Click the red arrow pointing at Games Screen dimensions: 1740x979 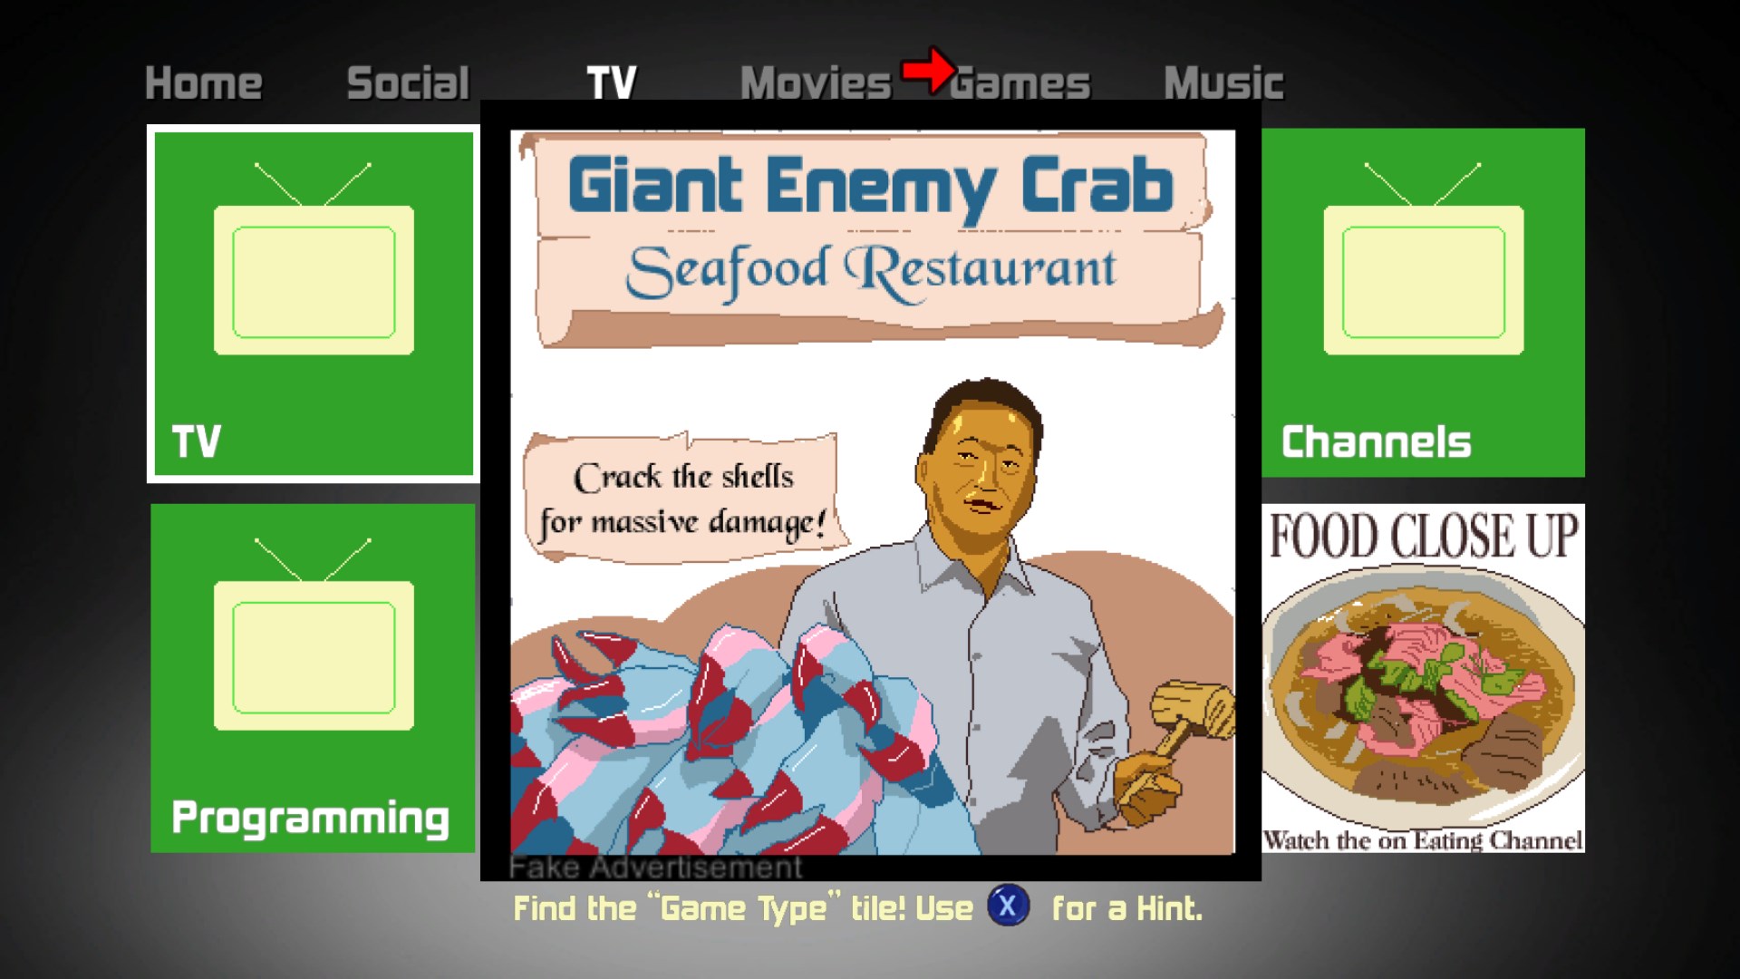point(928,69)
